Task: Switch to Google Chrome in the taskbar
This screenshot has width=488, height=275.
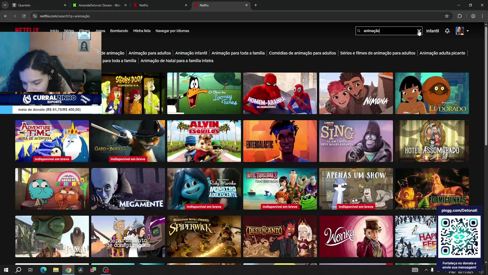Action: point(68,270)
